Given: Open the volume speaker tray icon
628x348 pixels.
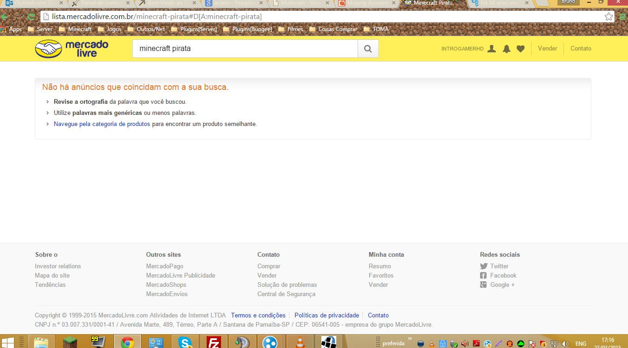Looking at the screenshot, I should [565, 344].
